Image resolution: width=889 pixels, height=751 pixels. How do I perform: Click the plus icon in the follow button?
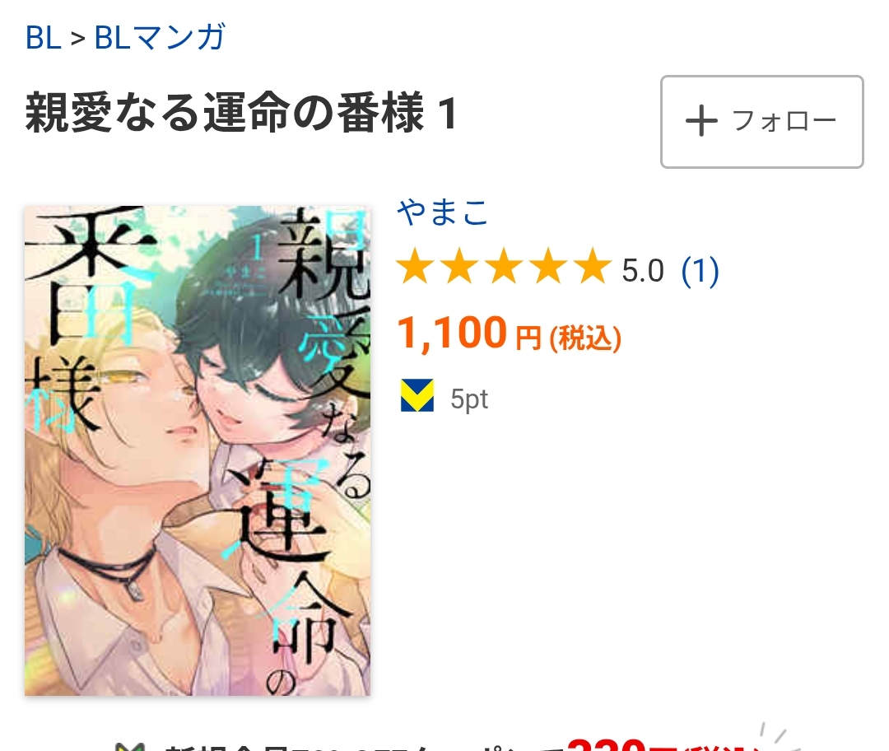coord(701,121)
